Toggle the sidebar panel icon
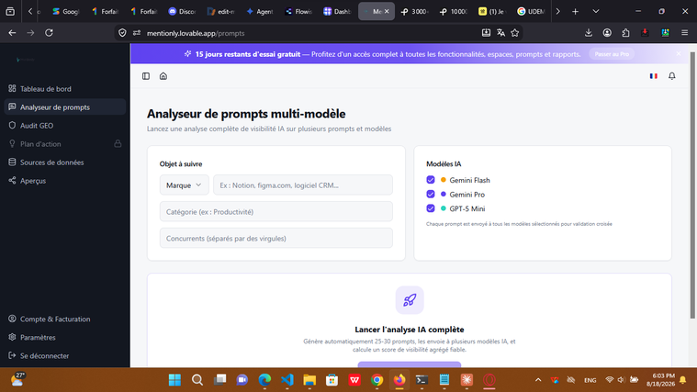The height and width of the screenshot is (392, 697). pos(146,76)
